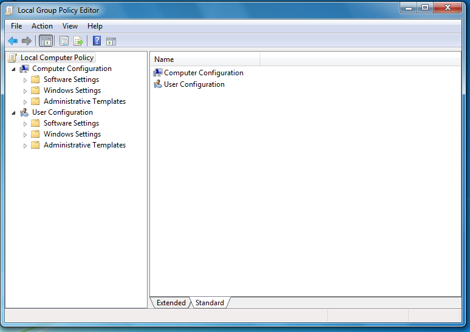Click folder icon of Computer Windows Settings
470x332 pixels.
coord(35,90)
